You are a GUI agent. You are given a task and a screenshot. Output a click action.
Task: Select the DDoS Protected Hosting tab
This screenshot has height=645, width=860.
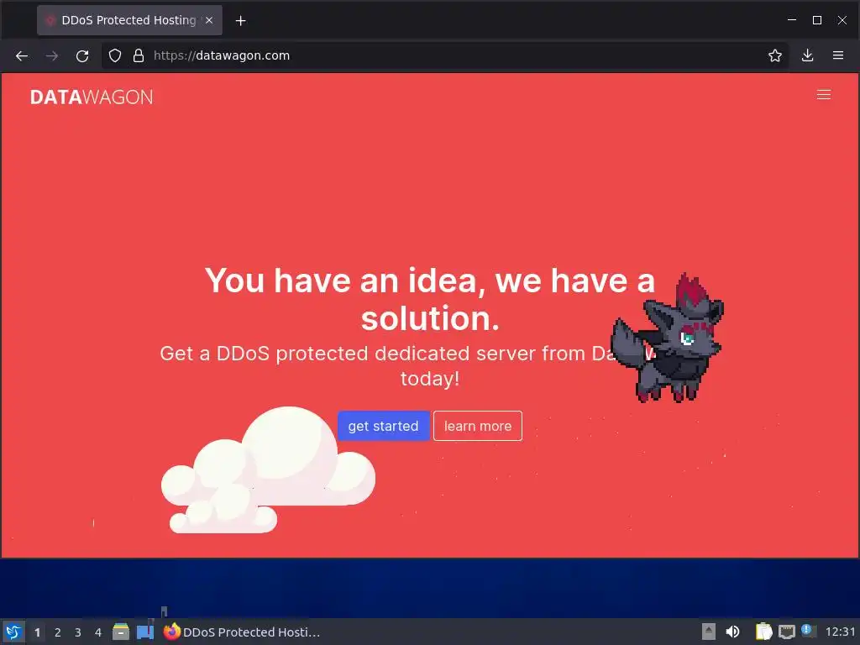129,20
